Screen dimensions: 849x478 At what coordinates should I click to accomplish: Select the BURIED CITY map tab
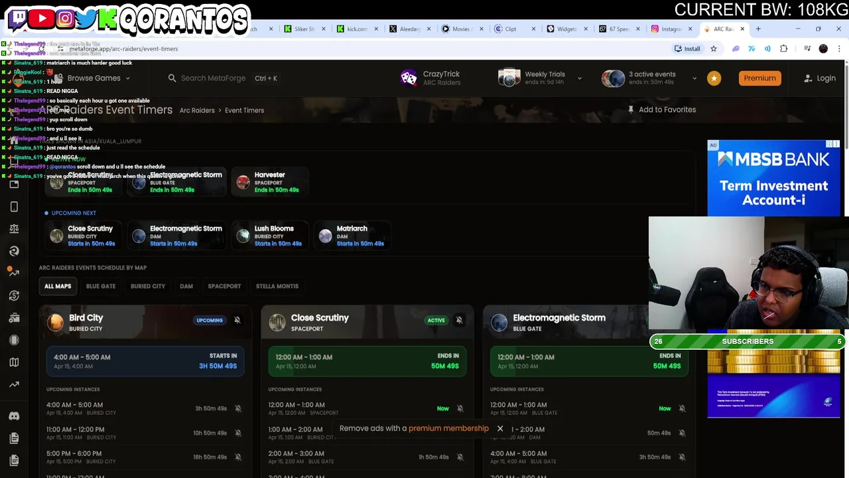pyautogui.click(x=148, y=286)
